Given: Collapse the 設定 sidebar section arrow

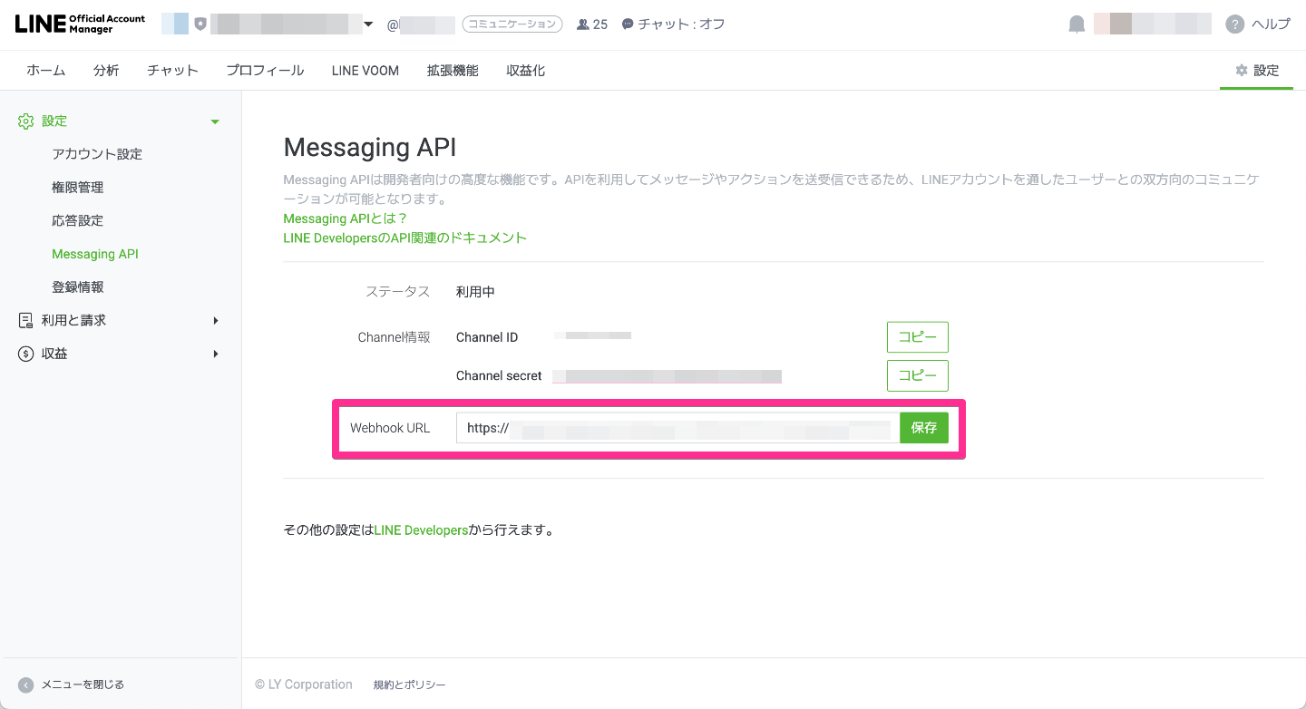Looking at the screenshot, I should click(215, 121).
